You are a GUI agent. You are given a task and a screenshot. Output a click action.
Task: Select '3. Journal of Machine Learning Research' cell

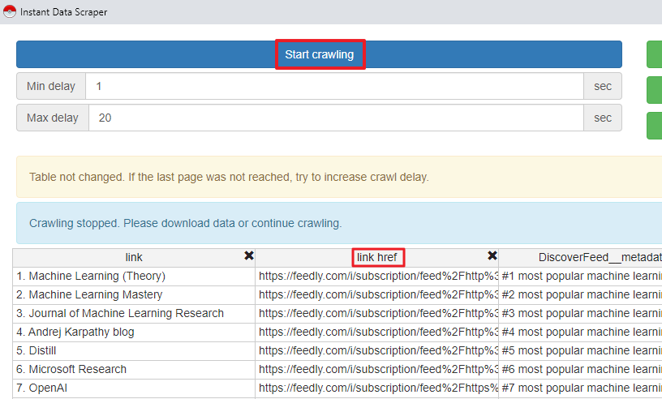click(134, 313)
